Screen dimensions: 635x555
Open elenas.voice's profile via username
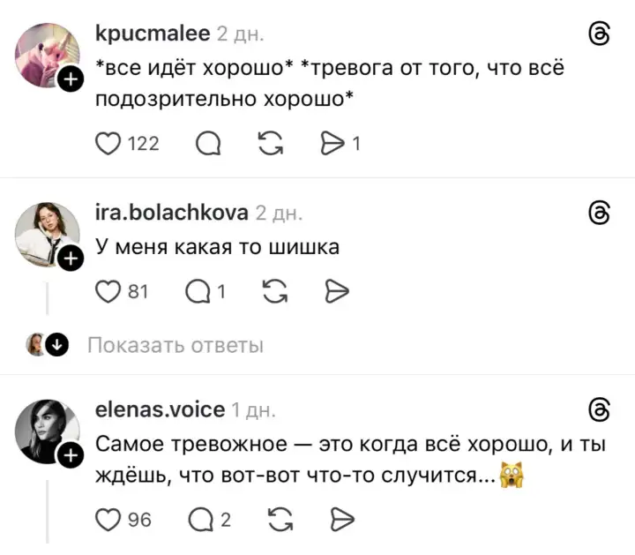tap(159, 409)
